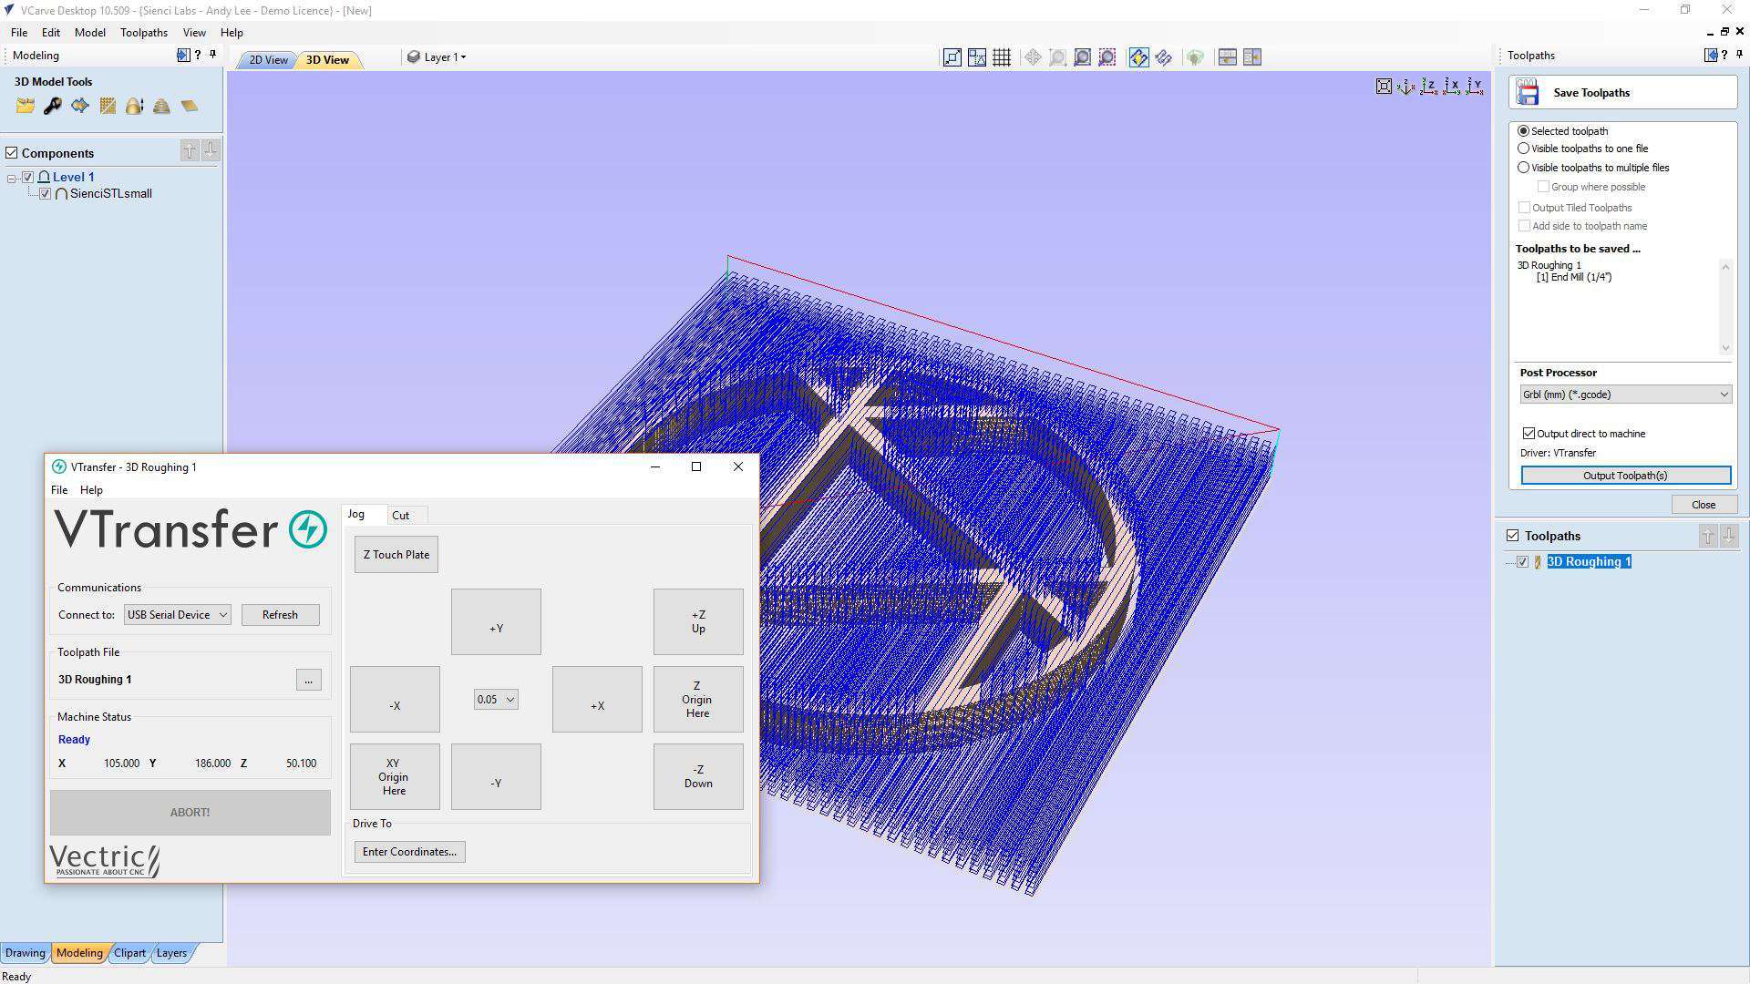
Task: Open the VTransfer Help menu
Action: point(91,490)
